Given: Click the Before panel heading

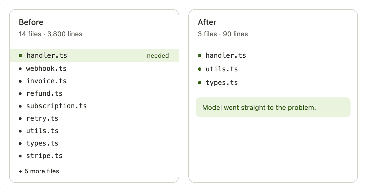Looking at the screenshot, I should pyautogui.click(x=31, y=22).
